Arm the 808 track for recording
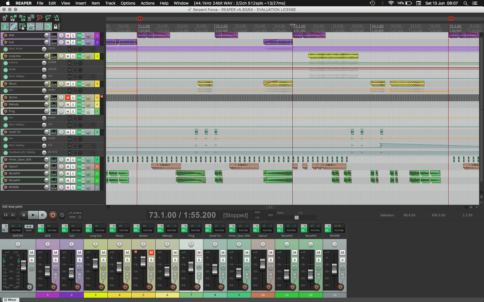484x302 pixels. point(5,35)
